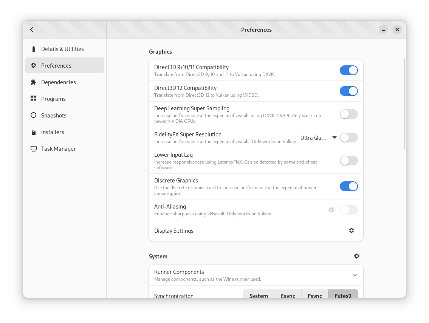Enable FidelityFX Super Resolution switch

click(348, 138)
